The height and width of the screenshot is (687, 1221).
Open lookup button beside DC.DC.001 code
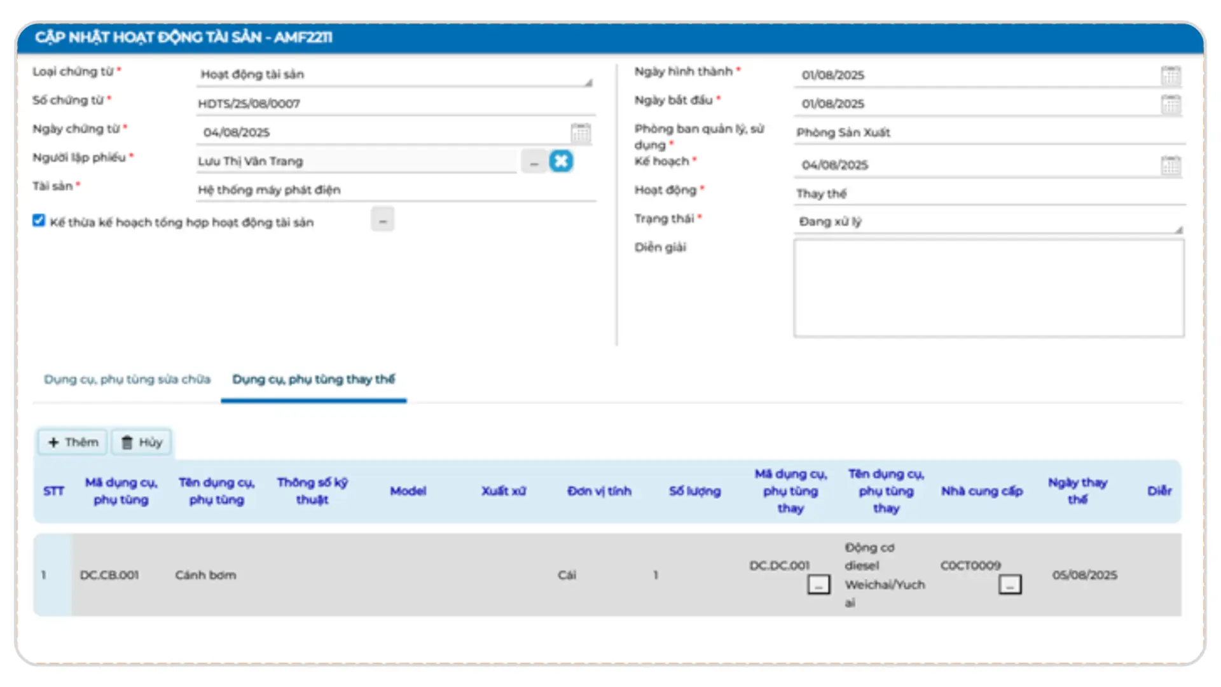tap(818, 584)
